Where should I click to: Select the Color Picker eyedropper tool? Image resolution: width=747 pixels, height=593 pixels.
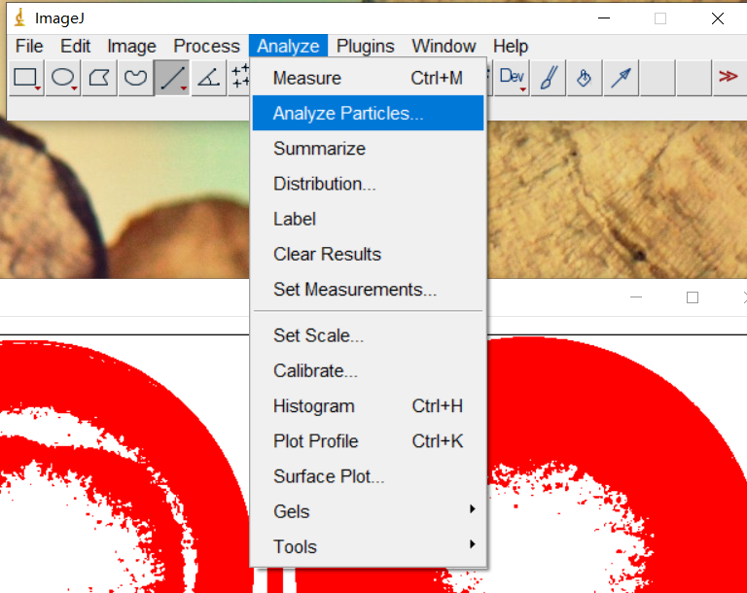click(x=620, y=78)
